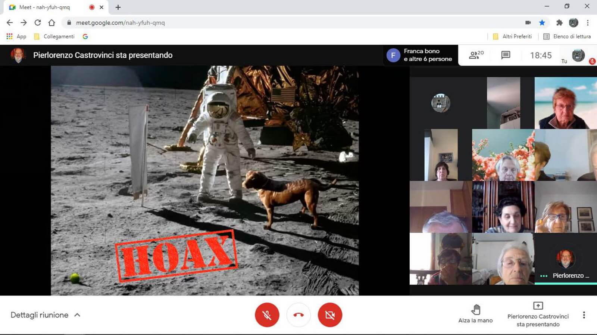Open Elenco di lettura reading list
Viewport: 597px width, 335px height.
pyautogui.click(x=567, y=36)
